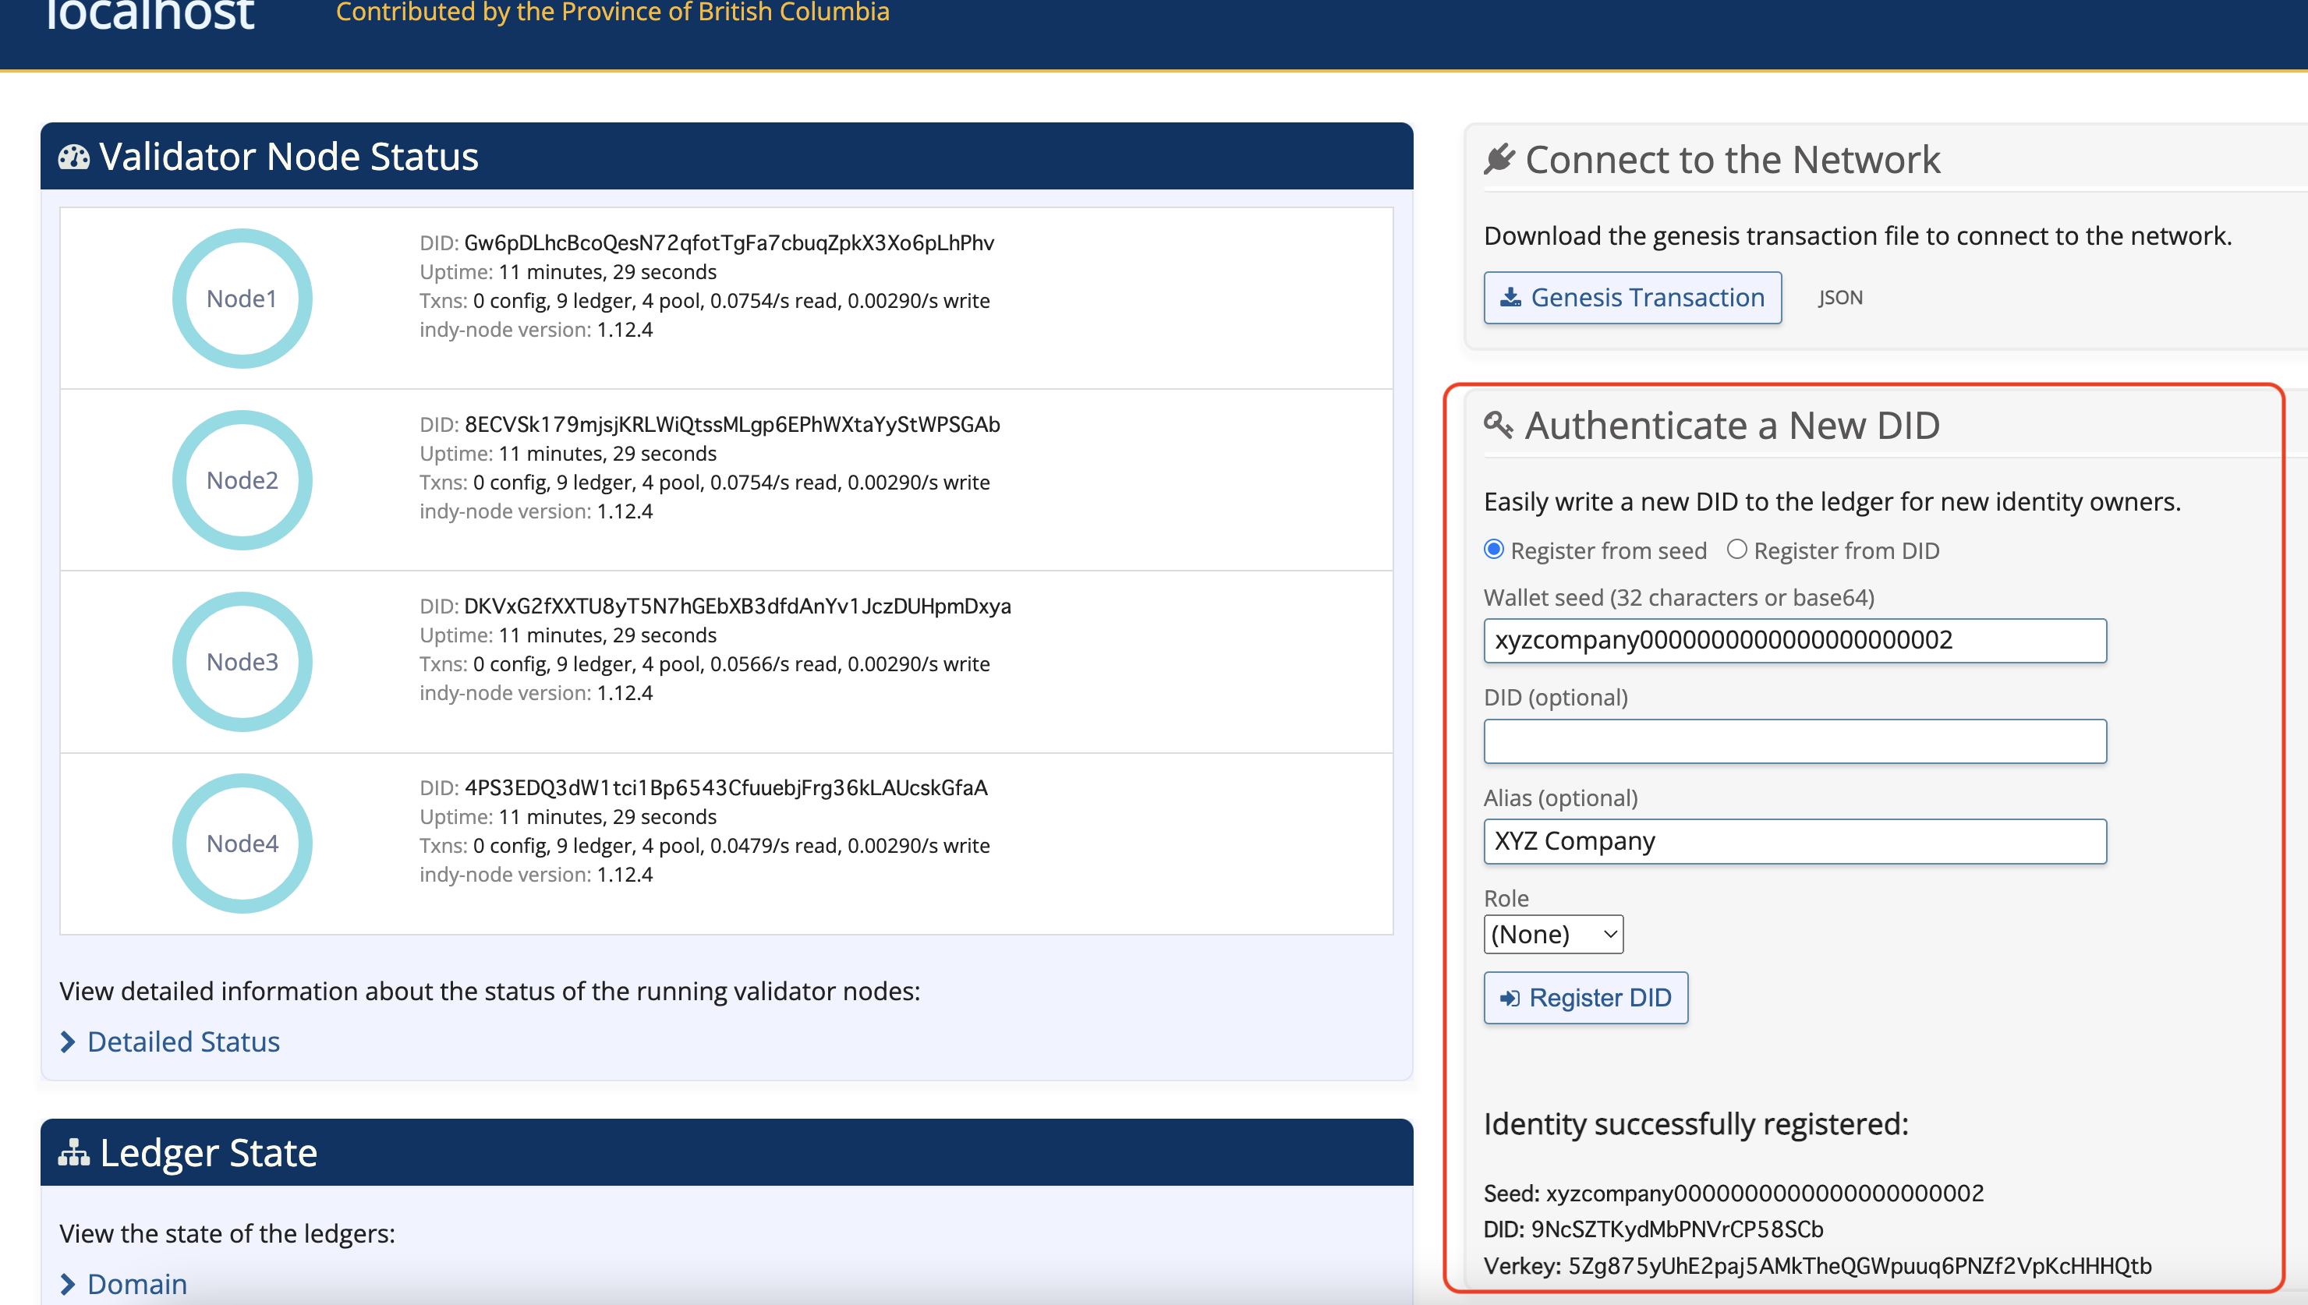Download the Genesis Transaction file

[1632, 298]
